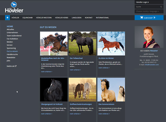Open the blattin.de external link
The width and height of the screenshot is (166, 122).
coord(12,66)
